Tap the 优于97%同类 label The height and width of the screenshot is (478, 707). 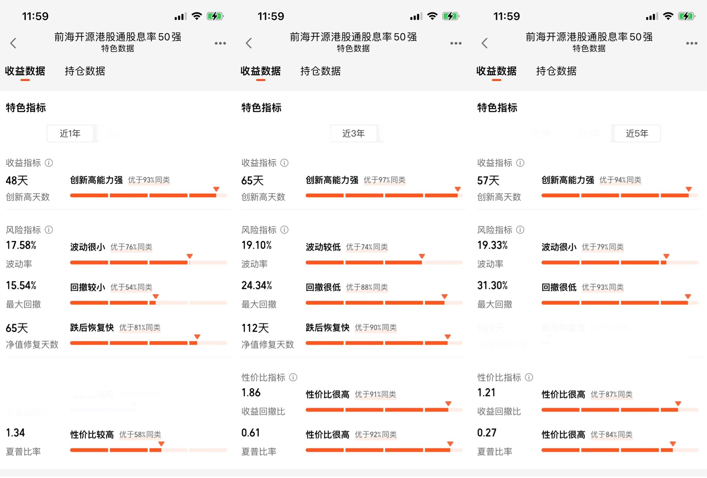(385, 180)
